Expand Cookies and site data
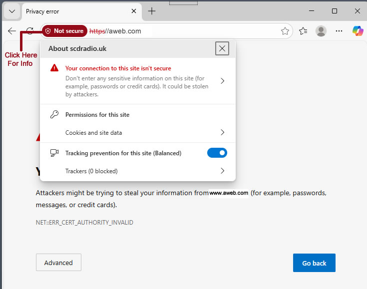This screenshot has height=289, width=367. [x=223, y=133]
